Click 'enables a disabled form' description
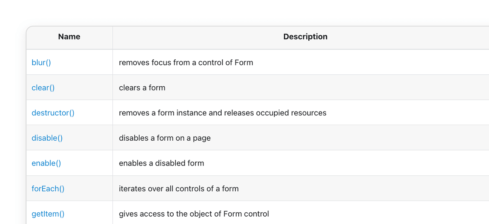489x224 pixels. click(x=161, y=163)
